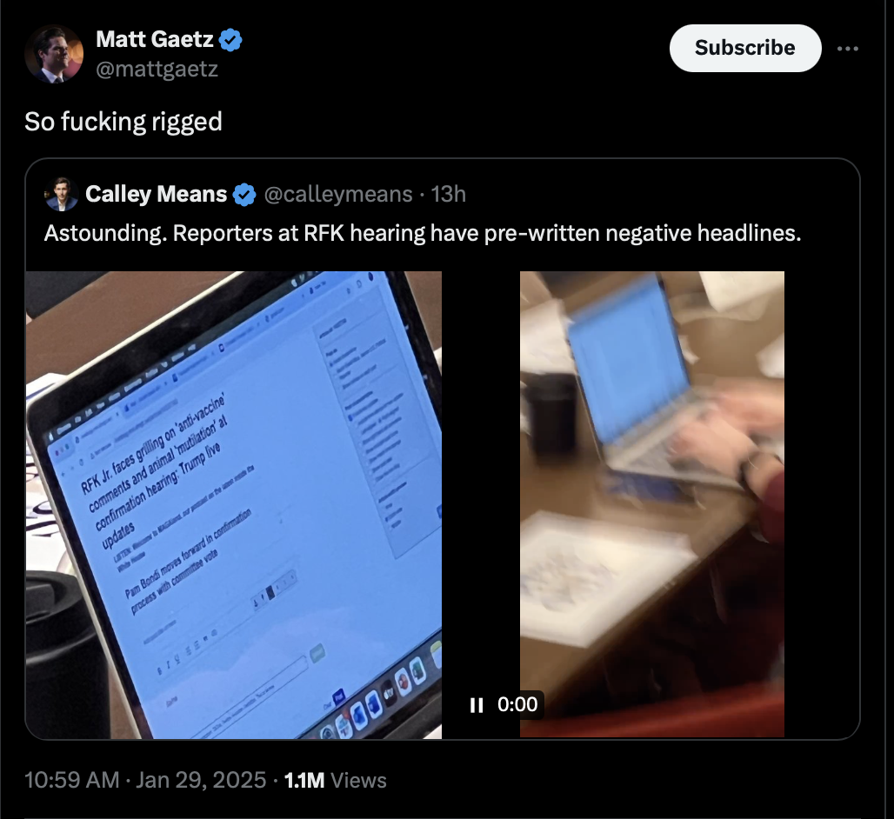Click the 13h timestamp on the quoted post

[x=449, y=195]
